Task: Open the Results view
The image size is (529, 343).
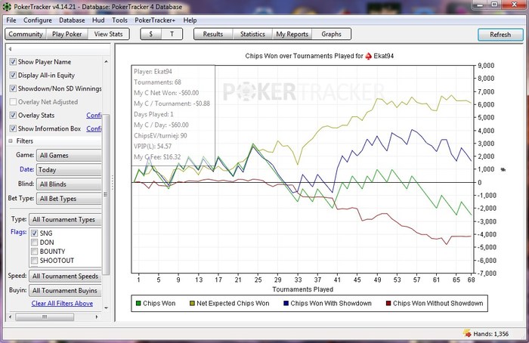Action: pyautogui.click(x=213, y=34)
